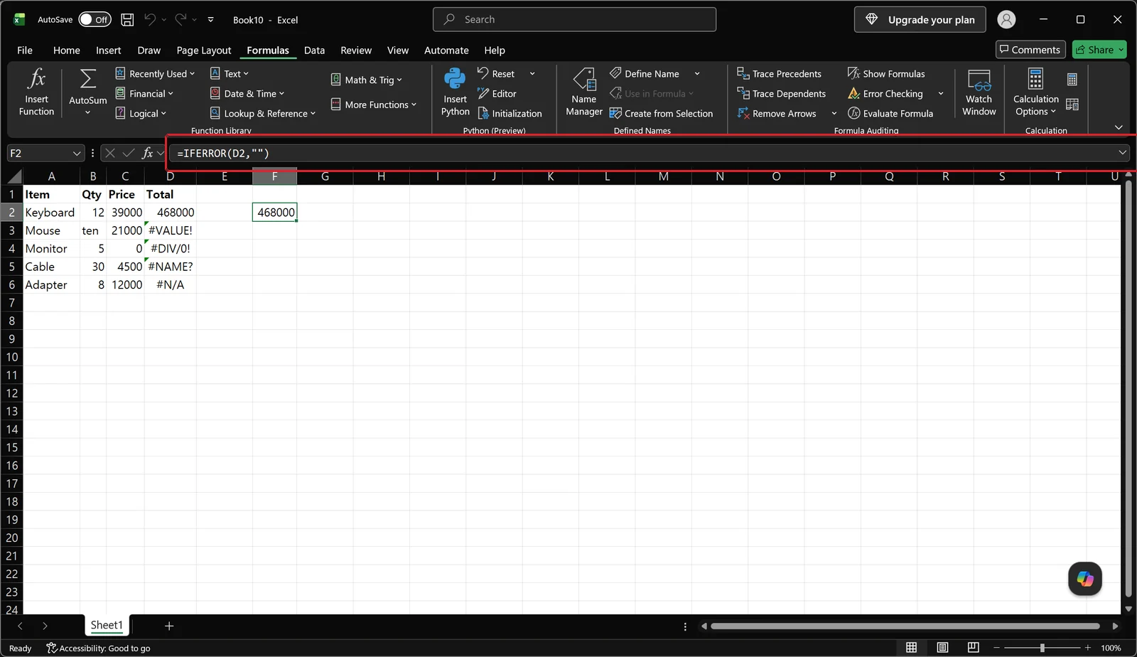Open Python Initialization settings
Image resolution: width=1137 pixels, height=657 pixels.
[x=510, y=113]
